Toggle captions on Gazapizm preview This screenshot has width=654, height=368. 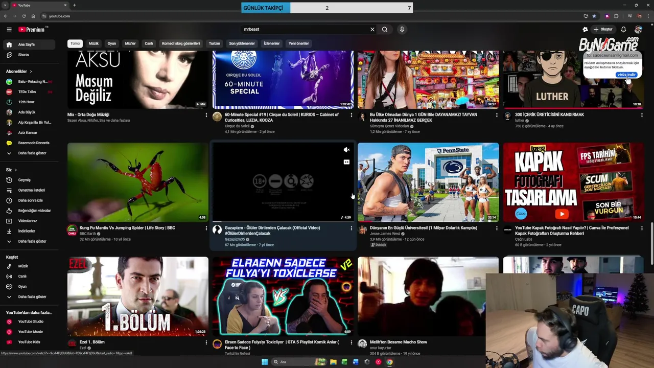pyautogui.click(x=346, y=162)
